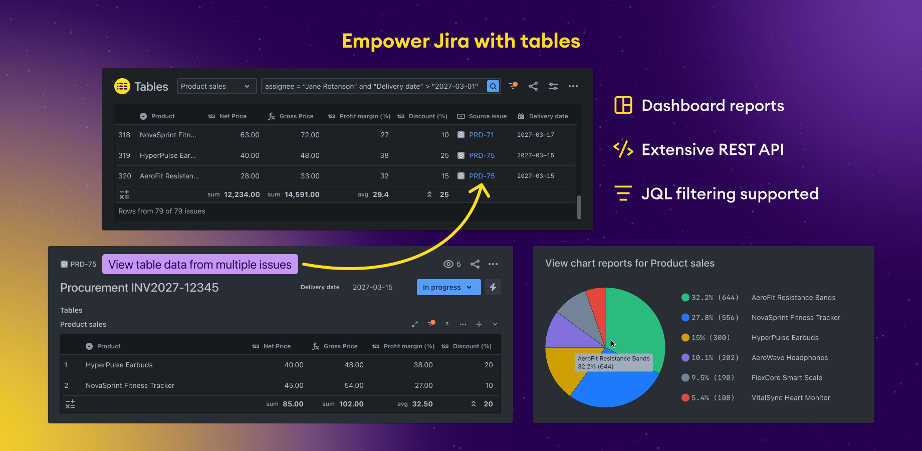Open filter icon in top Tables toolbar
922x451 pixels.
pyautogui.click(x=513, y=86)
